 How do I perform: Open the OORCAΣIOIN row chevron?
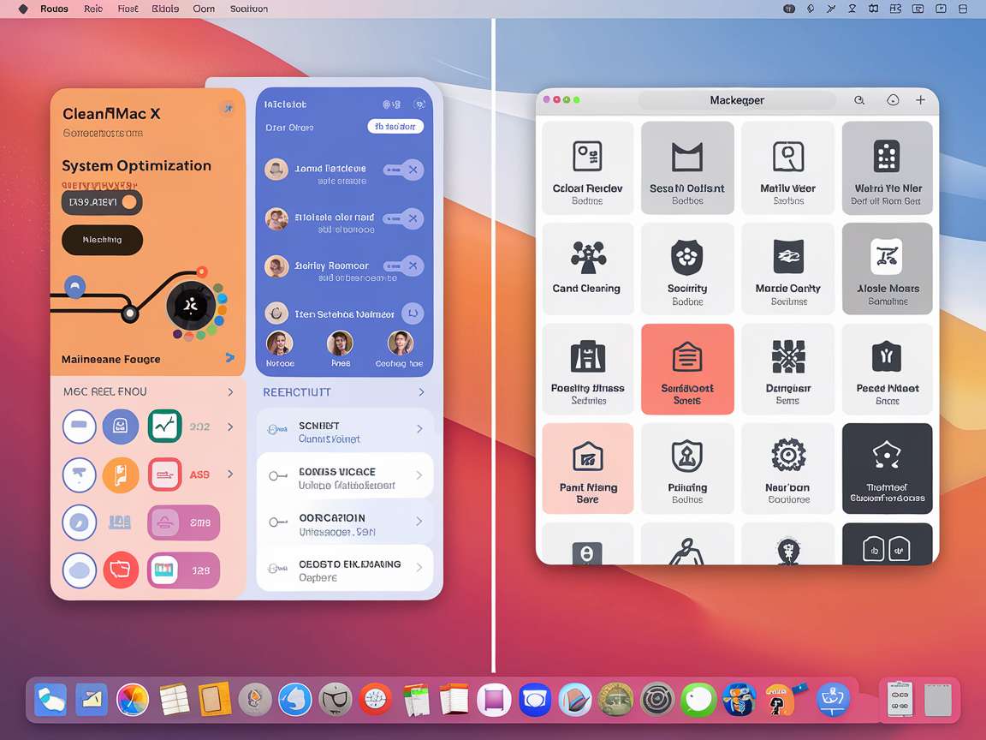tap(419, 521)
